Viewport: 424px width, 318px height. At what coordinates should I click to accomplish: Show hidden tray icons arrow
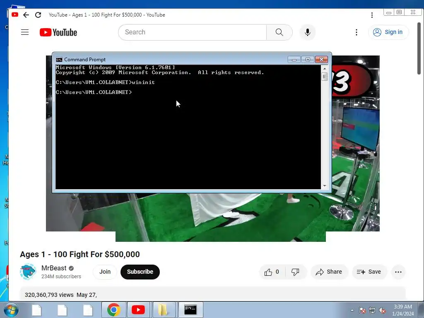pos(352,310)
